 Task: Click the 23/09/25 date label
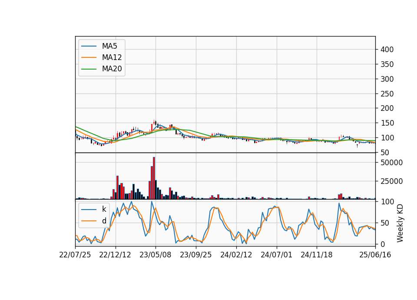point(196,255)
